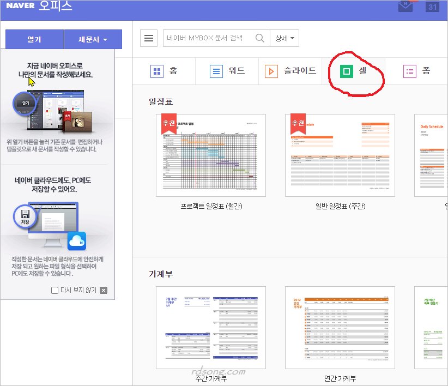This screenshot has height=386, width=448.
Task: Select the 주간 가계부 template thumbnail
Action: 211,327
